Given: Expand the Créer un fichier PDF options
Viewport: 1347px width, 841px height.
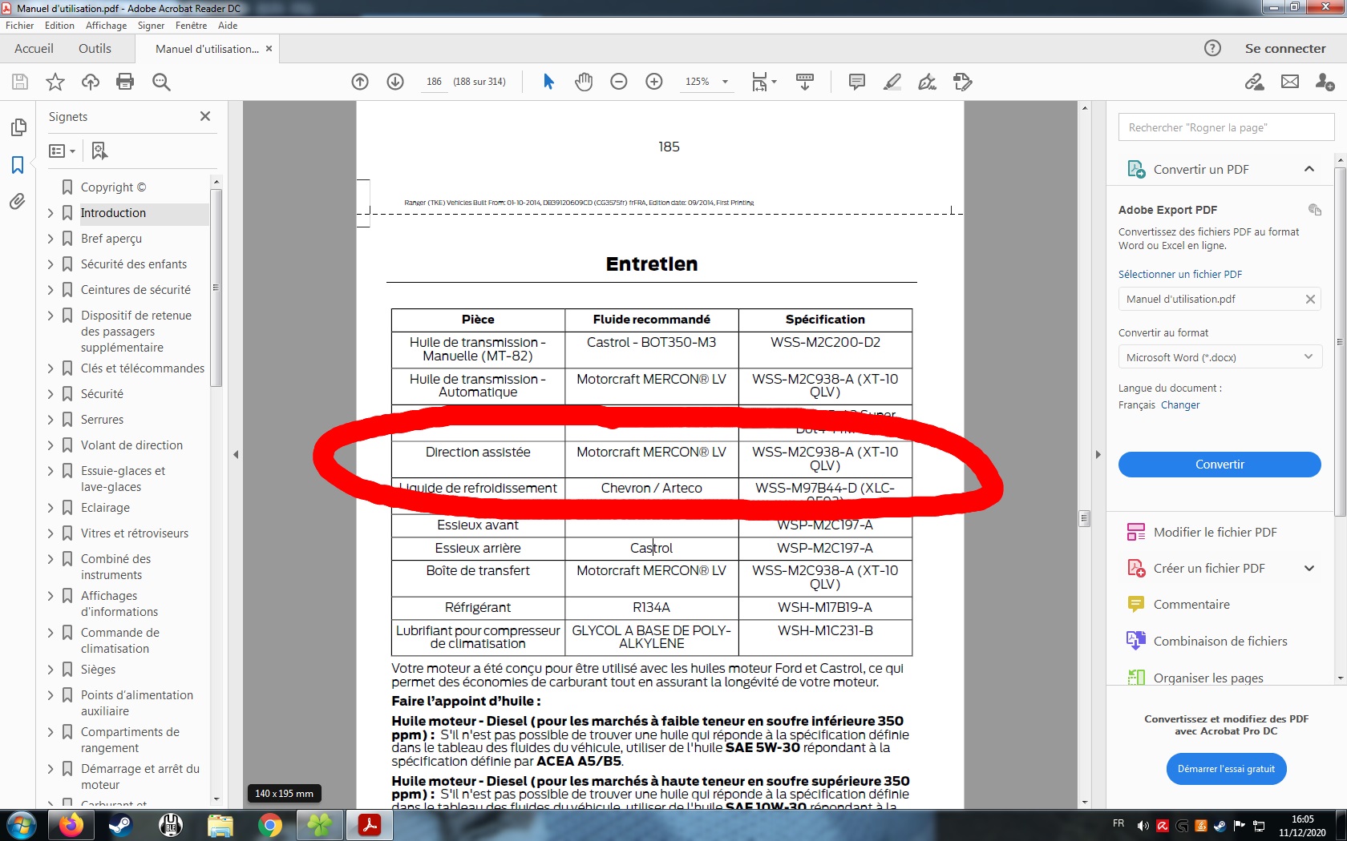Looking at the screenshot, I should (x=1309, y=569).
